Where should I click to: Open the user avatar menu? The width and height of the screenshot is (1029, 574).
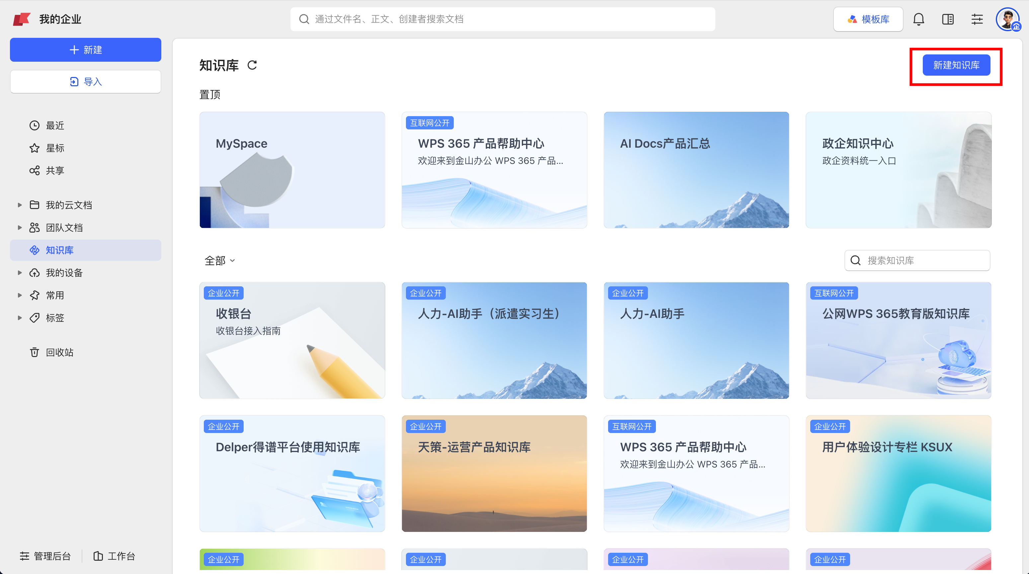click(x=1008, y=19)
